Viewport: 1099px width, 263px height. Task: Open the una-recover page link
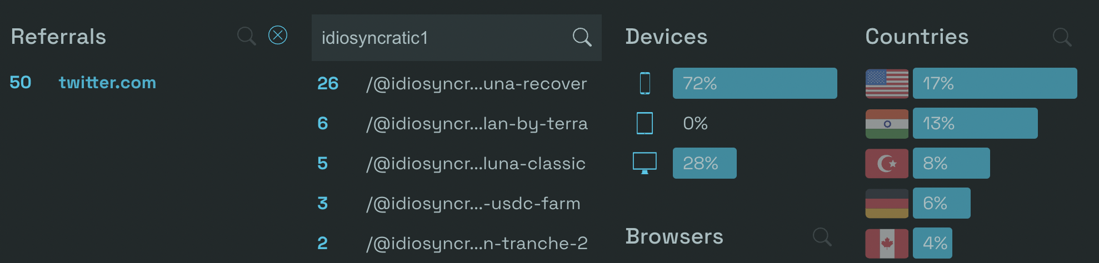point(477,84)
